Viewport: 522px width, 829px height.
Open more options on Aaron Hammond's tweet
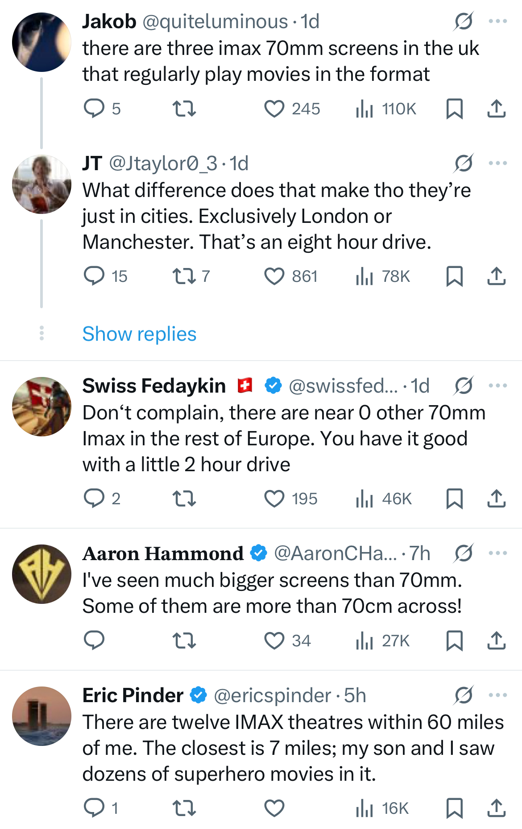(498, 553)
